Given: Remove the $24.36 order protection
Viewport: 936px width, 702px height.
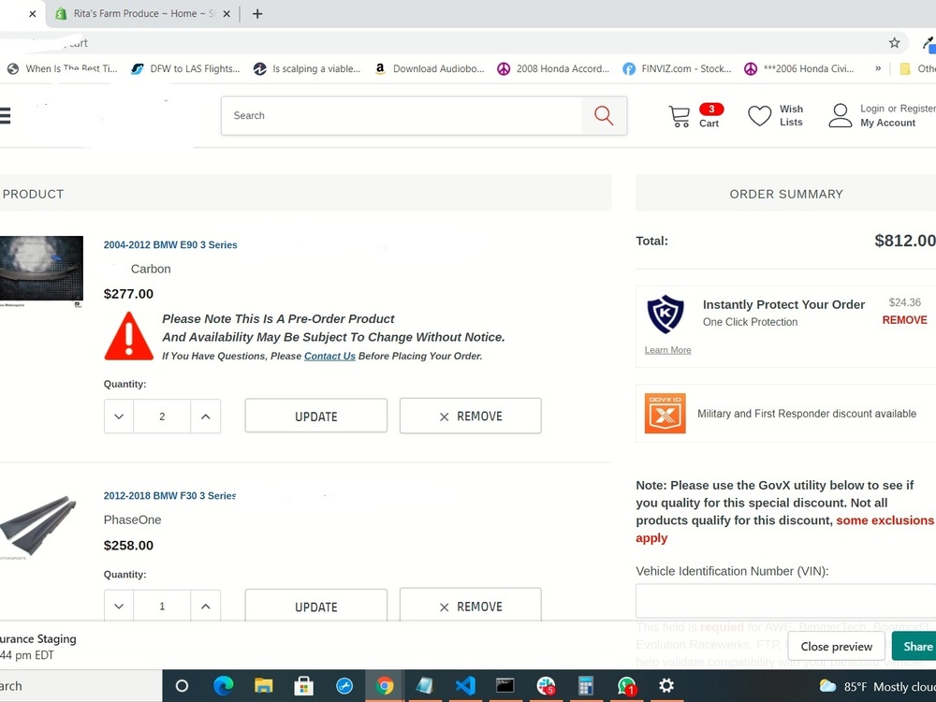Looking at the screenshot, I should [904, 320].
